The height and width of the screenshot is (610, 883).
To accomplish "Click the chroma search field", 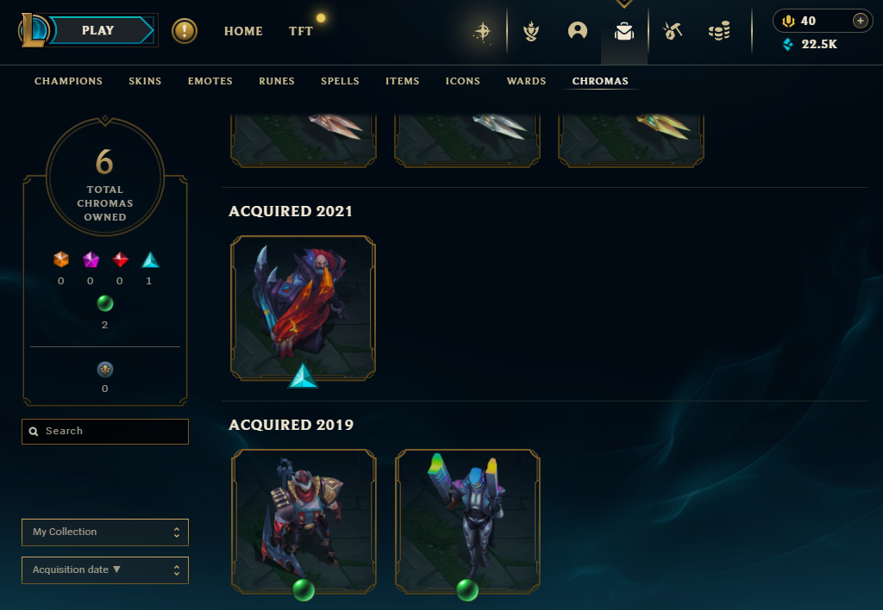I will pos(105,432).
